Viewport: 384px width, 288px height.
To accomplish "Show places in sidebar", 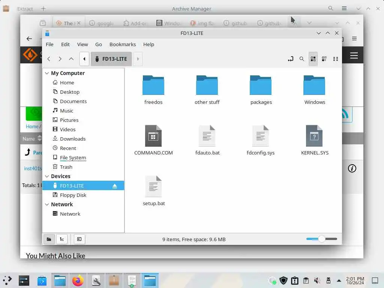I will tap(49, 239).
